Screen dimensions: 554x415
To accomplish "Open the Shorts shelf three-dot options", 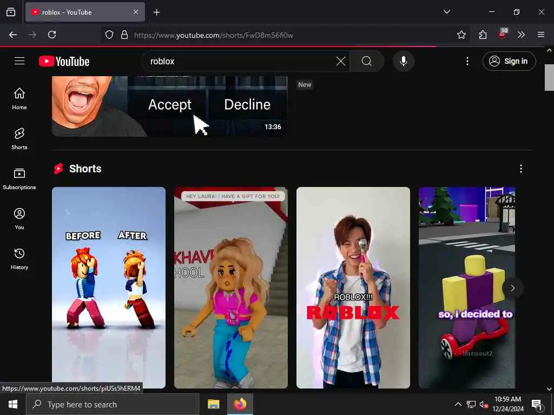I will click(521, 169).
